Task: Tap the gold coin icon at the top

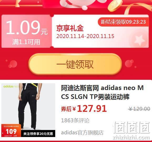Action: click(115, 6)
